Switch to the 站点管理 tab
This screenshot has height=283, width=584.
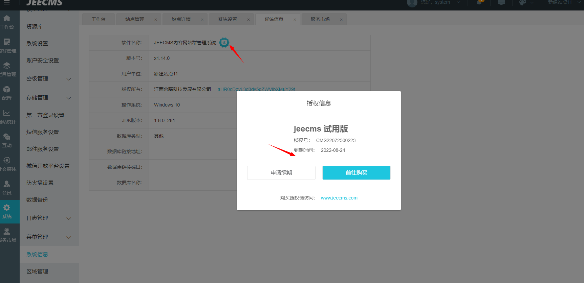point(135,19)
